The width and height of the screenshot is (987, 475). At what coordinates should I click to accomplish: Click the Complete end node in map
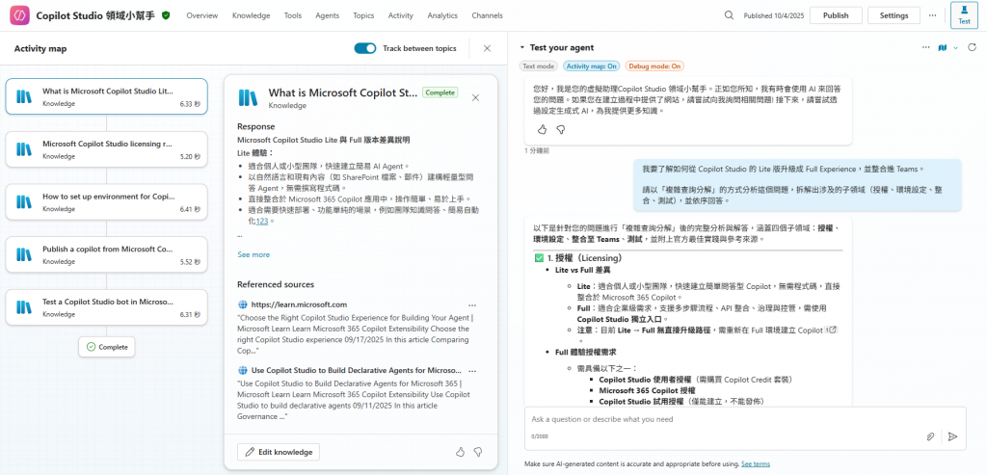[106, 347]
